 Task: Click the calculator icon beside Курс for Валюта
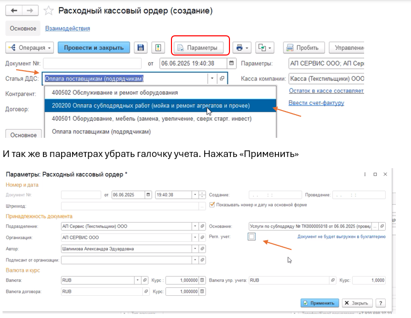202,280
